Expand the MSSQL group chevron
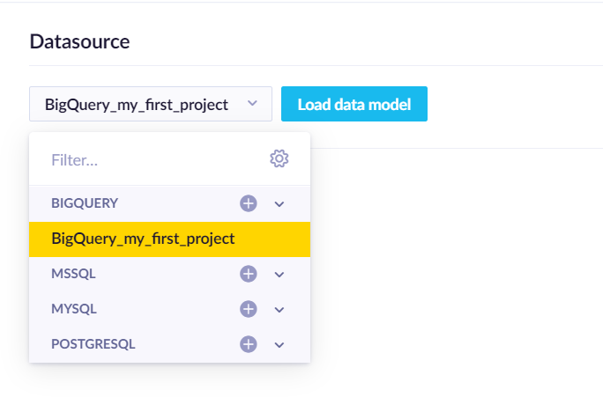Image resolution: width=603 pixels, height=412 pixels. click(x=279, y=274)
